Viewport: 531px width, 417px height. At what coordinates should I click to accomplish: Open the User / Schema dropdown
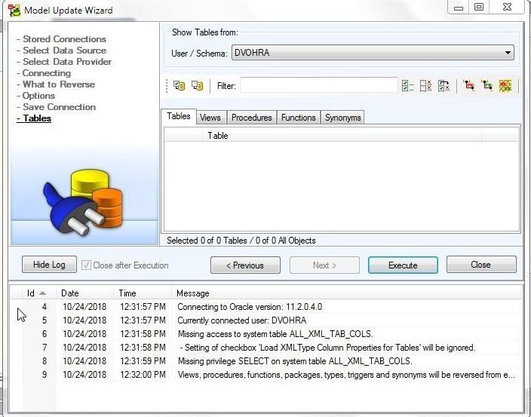coord(373,53)
